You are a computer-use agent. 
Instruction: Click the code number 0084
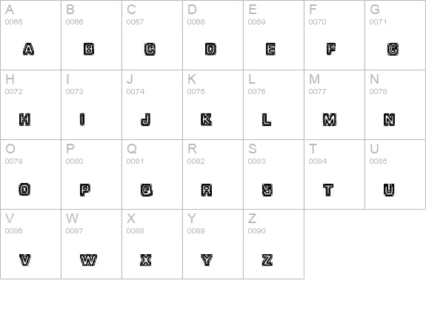point(318,161)
